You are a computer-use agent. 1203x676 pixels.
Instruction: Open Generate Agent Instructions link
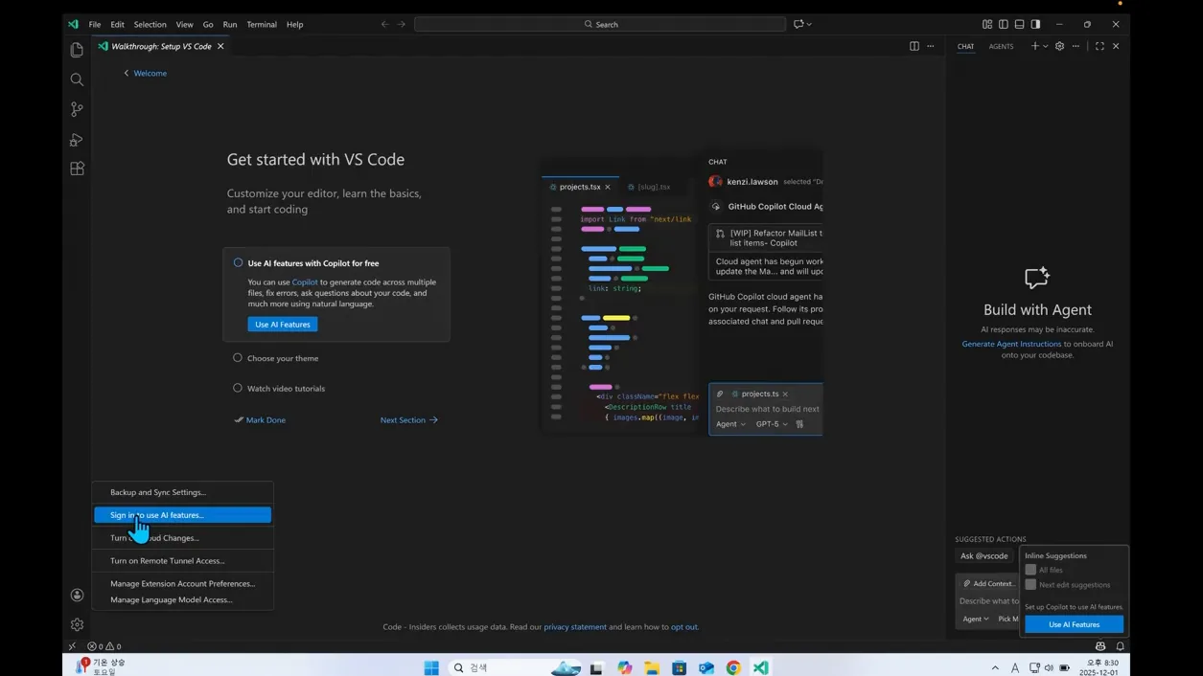click(x=1011, y=344)
